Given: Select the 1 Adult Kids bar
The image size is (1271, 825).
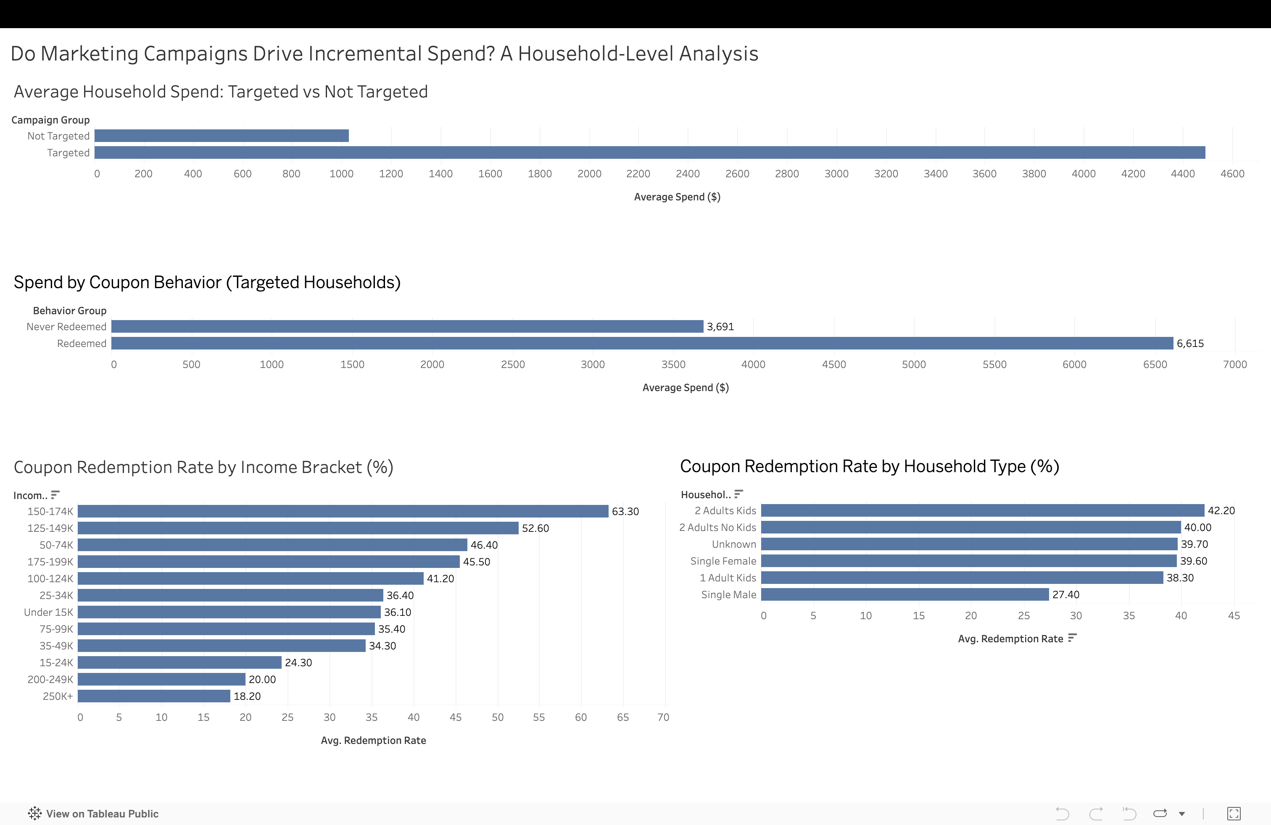Looking at the screenshot, I should click(x=962, y=578).
